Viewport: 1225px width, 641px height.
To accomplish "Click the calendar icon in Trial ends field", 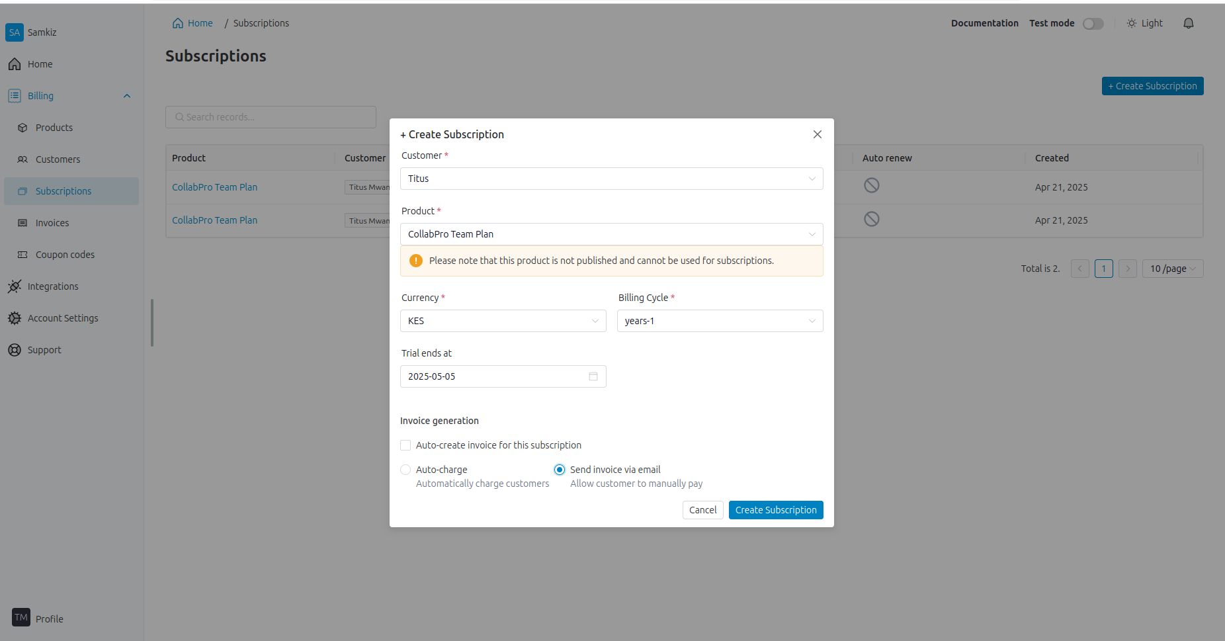I will tap(593, 376).
